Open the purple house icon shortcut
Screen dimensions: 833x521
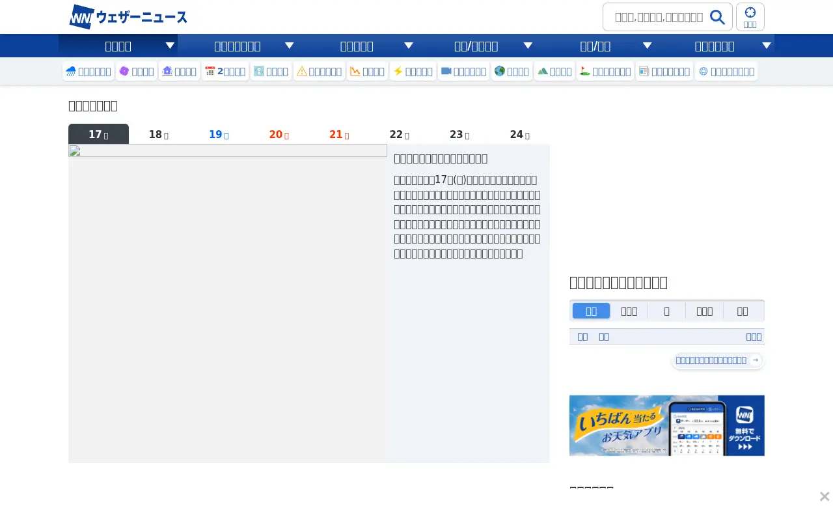click(x=180, y=72)
